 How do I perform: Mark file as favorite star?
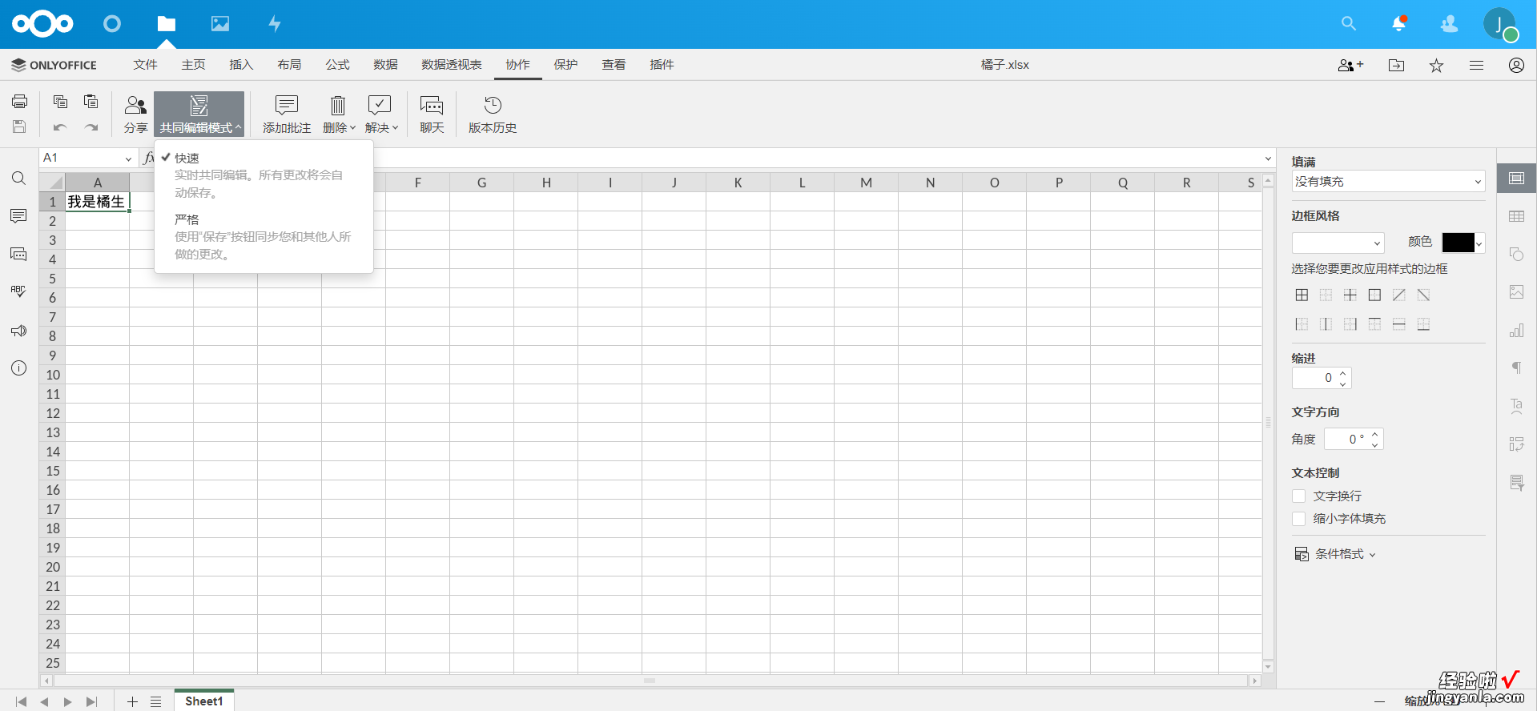coord(1436,66)
